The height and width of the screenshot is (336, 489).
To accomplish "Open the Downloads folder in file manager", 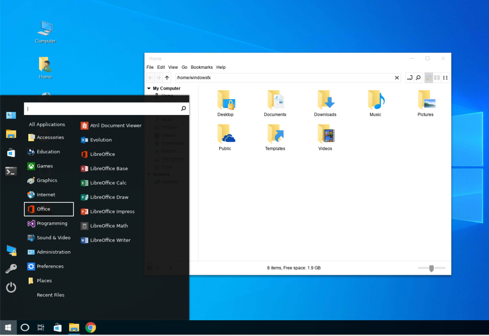I will [325, 104].
